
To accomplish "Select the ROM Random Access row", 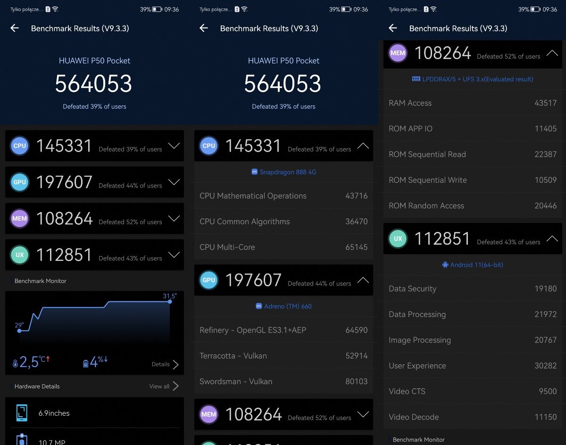I will [473, 205].
